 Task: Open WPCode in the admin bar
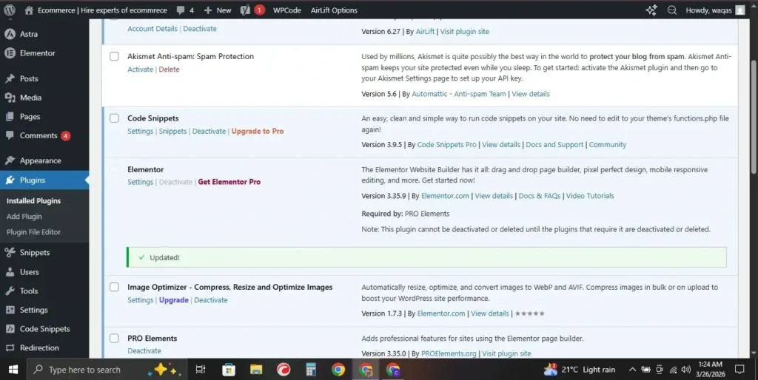(286, 10)
